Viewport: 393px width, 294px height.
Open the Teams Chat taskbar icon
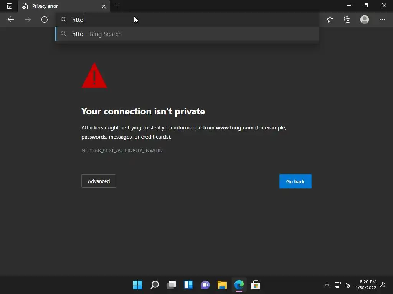click(x=205, y=285)
